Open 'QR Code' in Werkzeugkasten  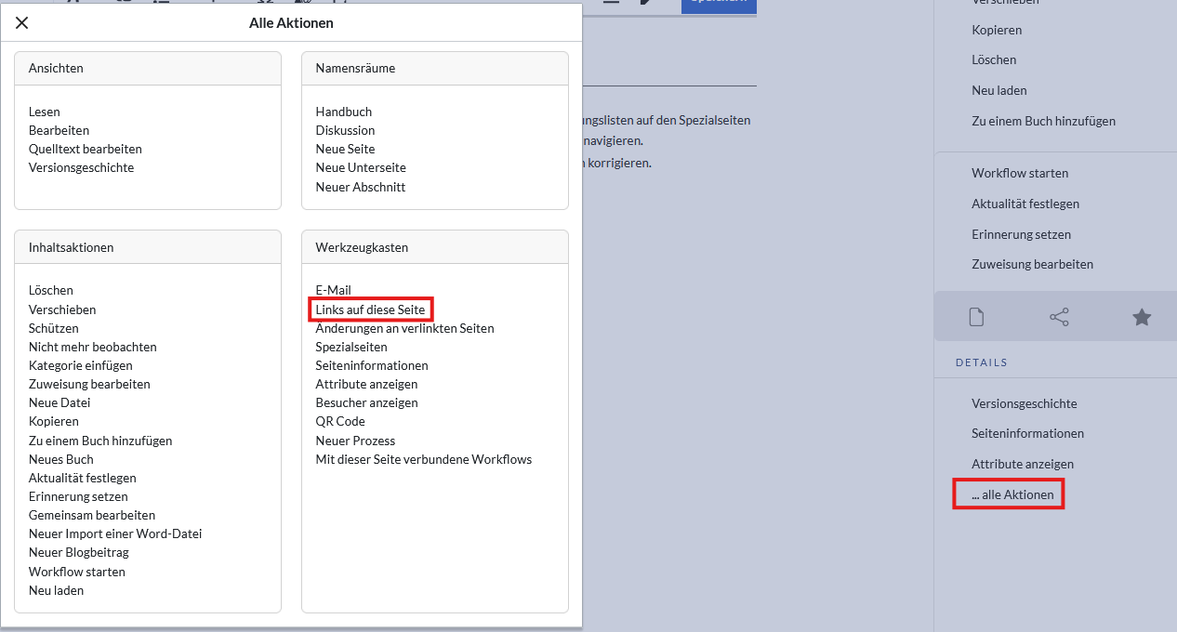[340, 421]
